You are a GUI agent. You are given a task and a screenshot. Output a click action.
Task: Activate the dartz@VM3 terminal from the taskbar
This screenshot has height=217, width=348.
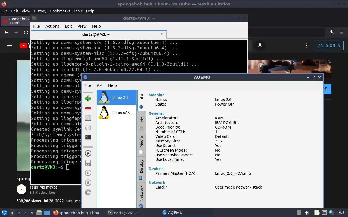click(x=132, y=213)
